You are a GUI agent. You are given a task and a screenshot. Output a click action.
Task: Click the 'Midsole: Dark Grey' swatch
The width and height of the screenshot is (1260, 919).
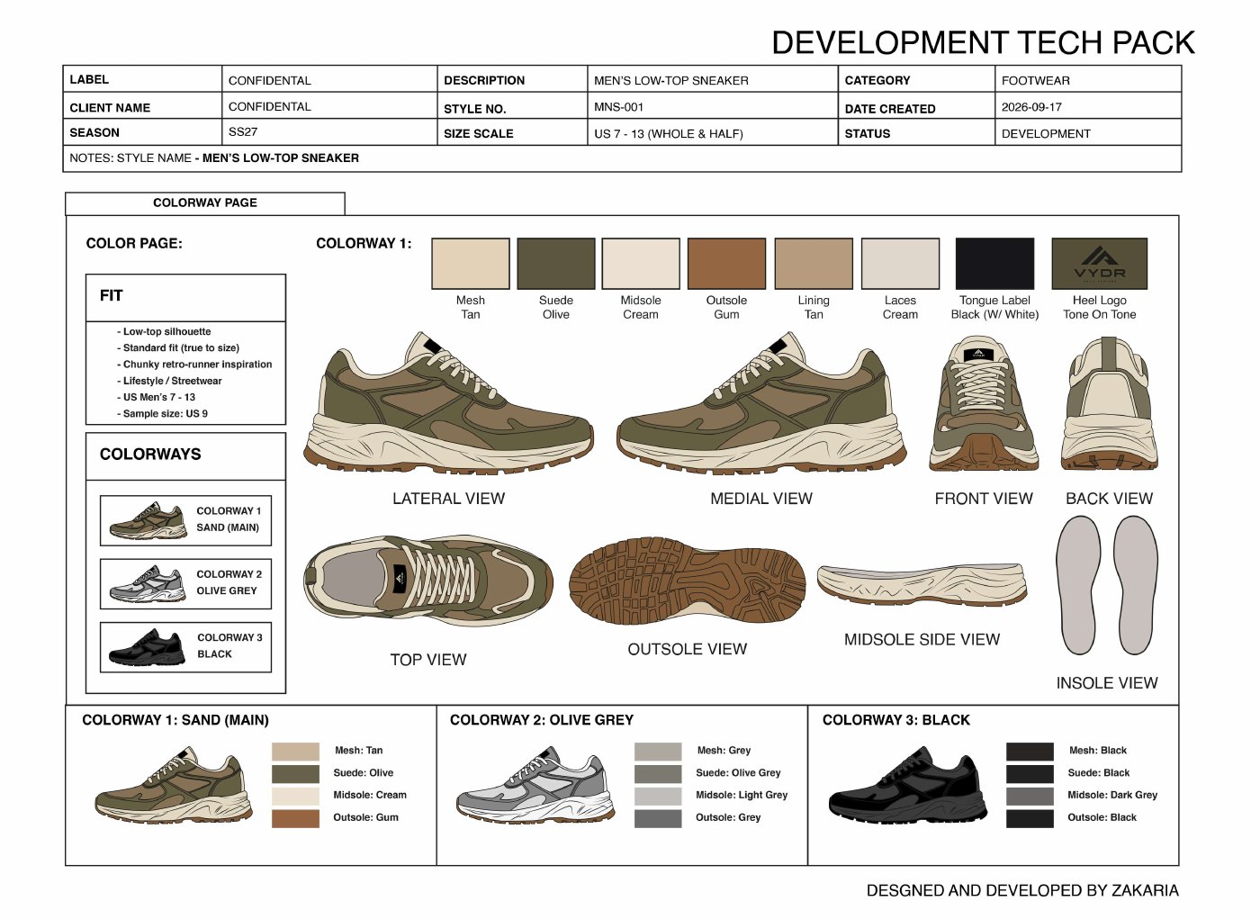(x=1030, y=797)
